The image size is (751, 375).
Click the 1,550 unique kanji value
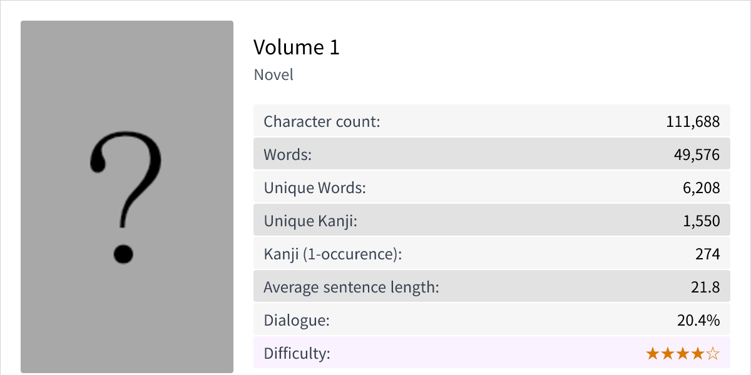(x=701, y=221)
